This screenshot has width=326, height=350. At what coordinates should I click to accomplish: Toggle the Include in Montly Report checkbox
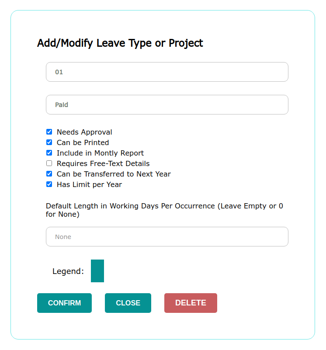(49, 153)
